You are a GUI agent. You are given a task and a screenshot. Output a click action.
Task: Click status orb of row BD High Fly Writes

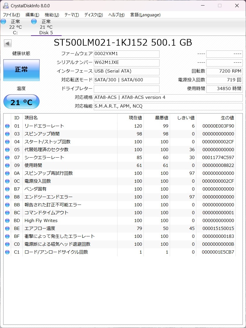7,221
